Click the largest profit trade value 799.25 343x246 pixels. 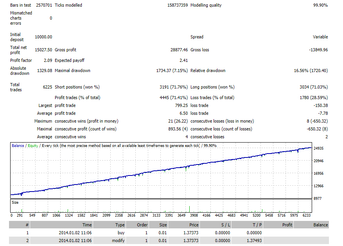pyautogui.click(x=181, y=105)
